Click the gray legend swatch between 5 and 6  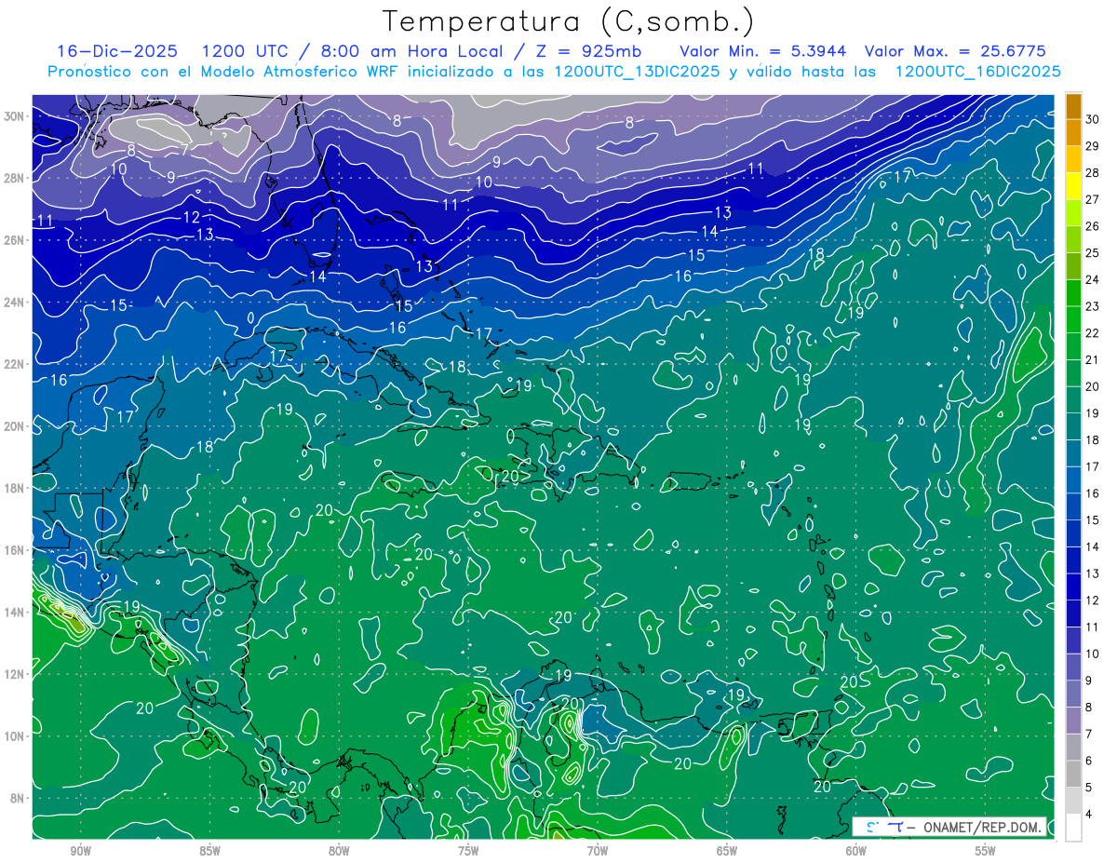point(1073,774)
